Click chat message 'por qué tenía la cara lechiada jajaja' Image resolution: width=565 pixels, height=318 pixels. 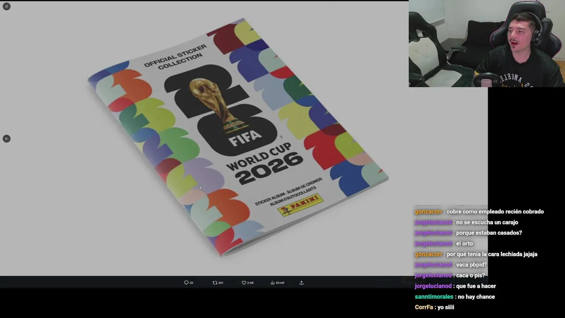point(492,254)
